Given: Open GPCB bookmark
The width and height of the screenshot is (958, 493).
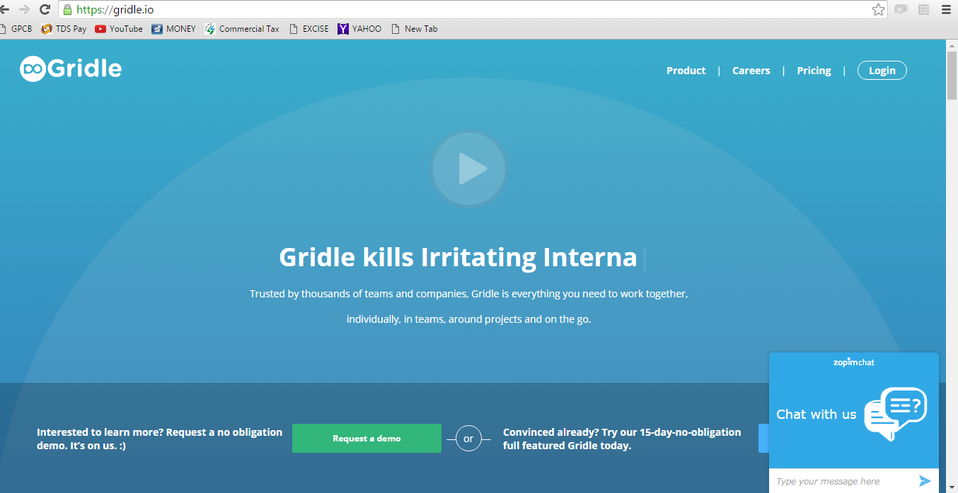Looking at the screenshot, I should coord(16,29).
